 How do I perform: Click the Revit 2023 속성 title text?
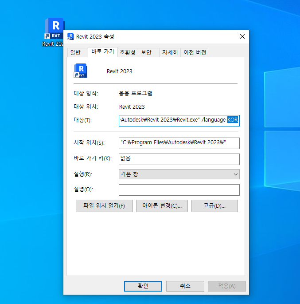tap(95, 37)
